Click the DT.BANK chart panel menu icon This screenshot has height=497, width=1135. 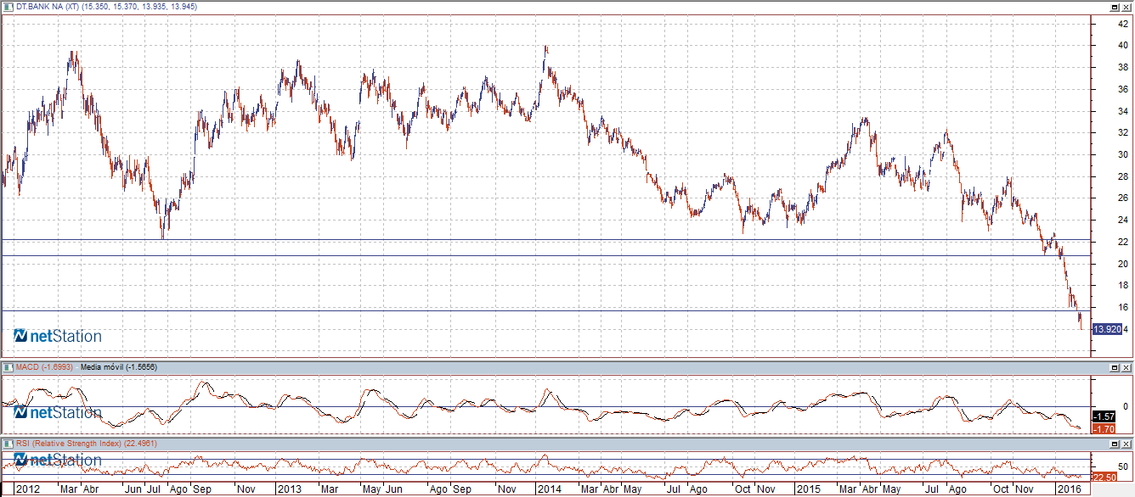tap(7, 7)
